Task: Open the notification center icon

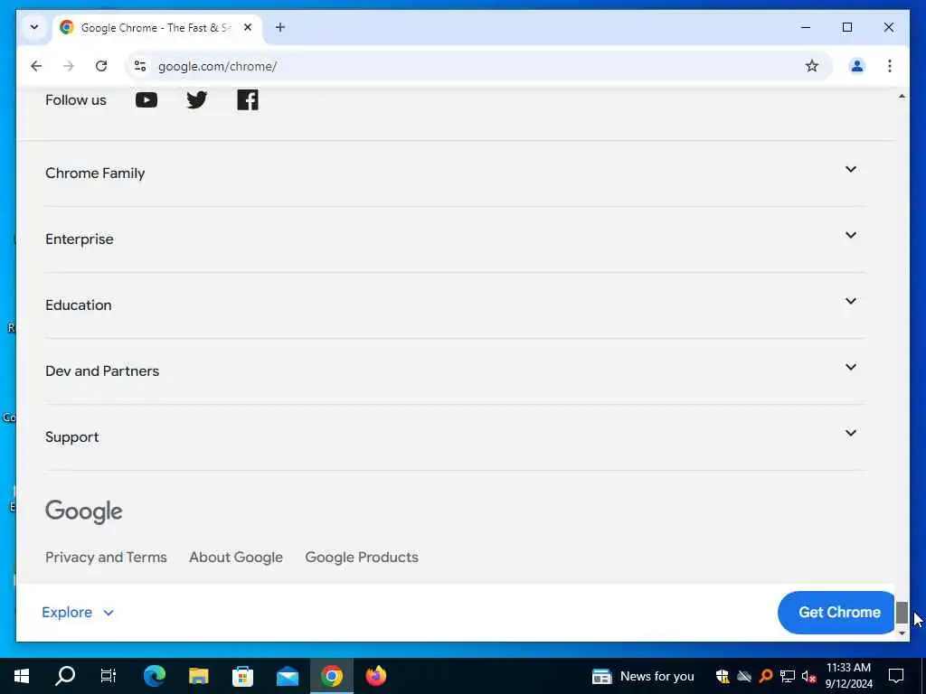Action: click(x=896, y=676)
